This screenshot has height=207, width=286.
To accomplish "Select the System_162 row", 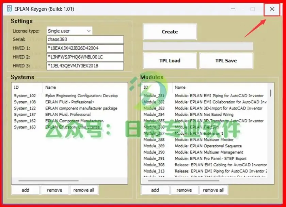I will point(69,121).
